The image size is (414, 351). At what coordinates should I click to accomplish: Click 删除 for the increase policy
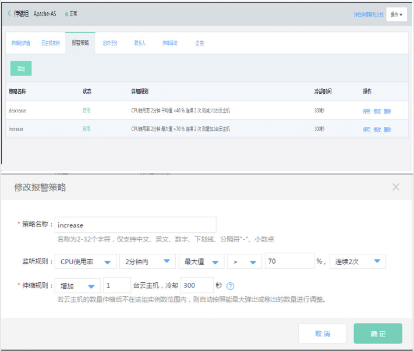pyautogui.click(x=387, y=130)
